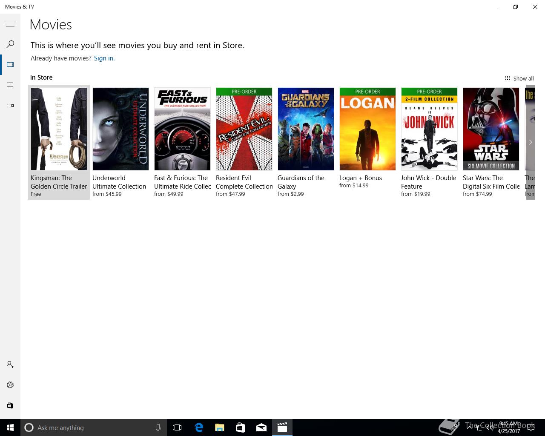Click the account sign-in person icon

10,364
